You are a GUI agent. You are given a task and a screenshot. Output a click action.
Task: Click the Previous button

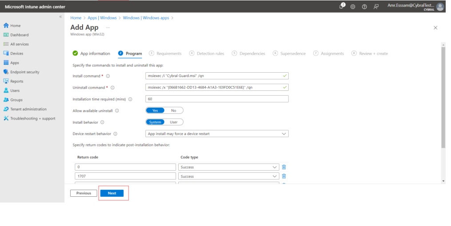pyautogui.click(x=84, y=193)
